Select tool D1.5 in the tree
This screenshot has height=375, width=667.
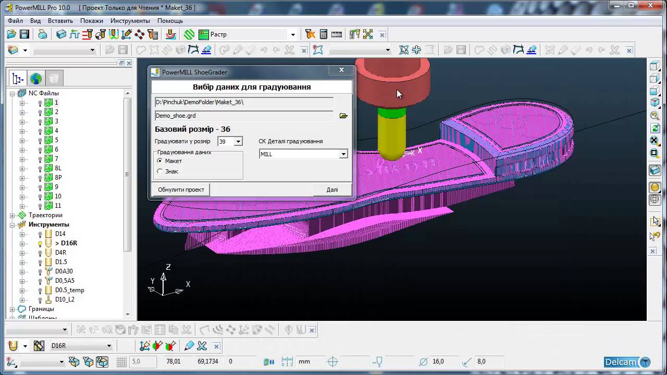61,262
